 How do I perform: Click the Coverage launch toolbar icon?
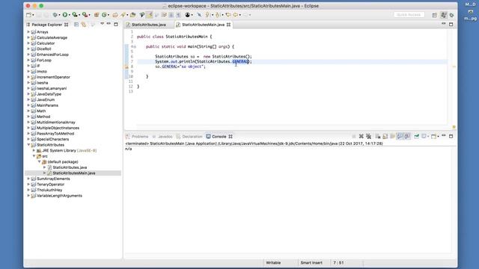tap(75, 15)
